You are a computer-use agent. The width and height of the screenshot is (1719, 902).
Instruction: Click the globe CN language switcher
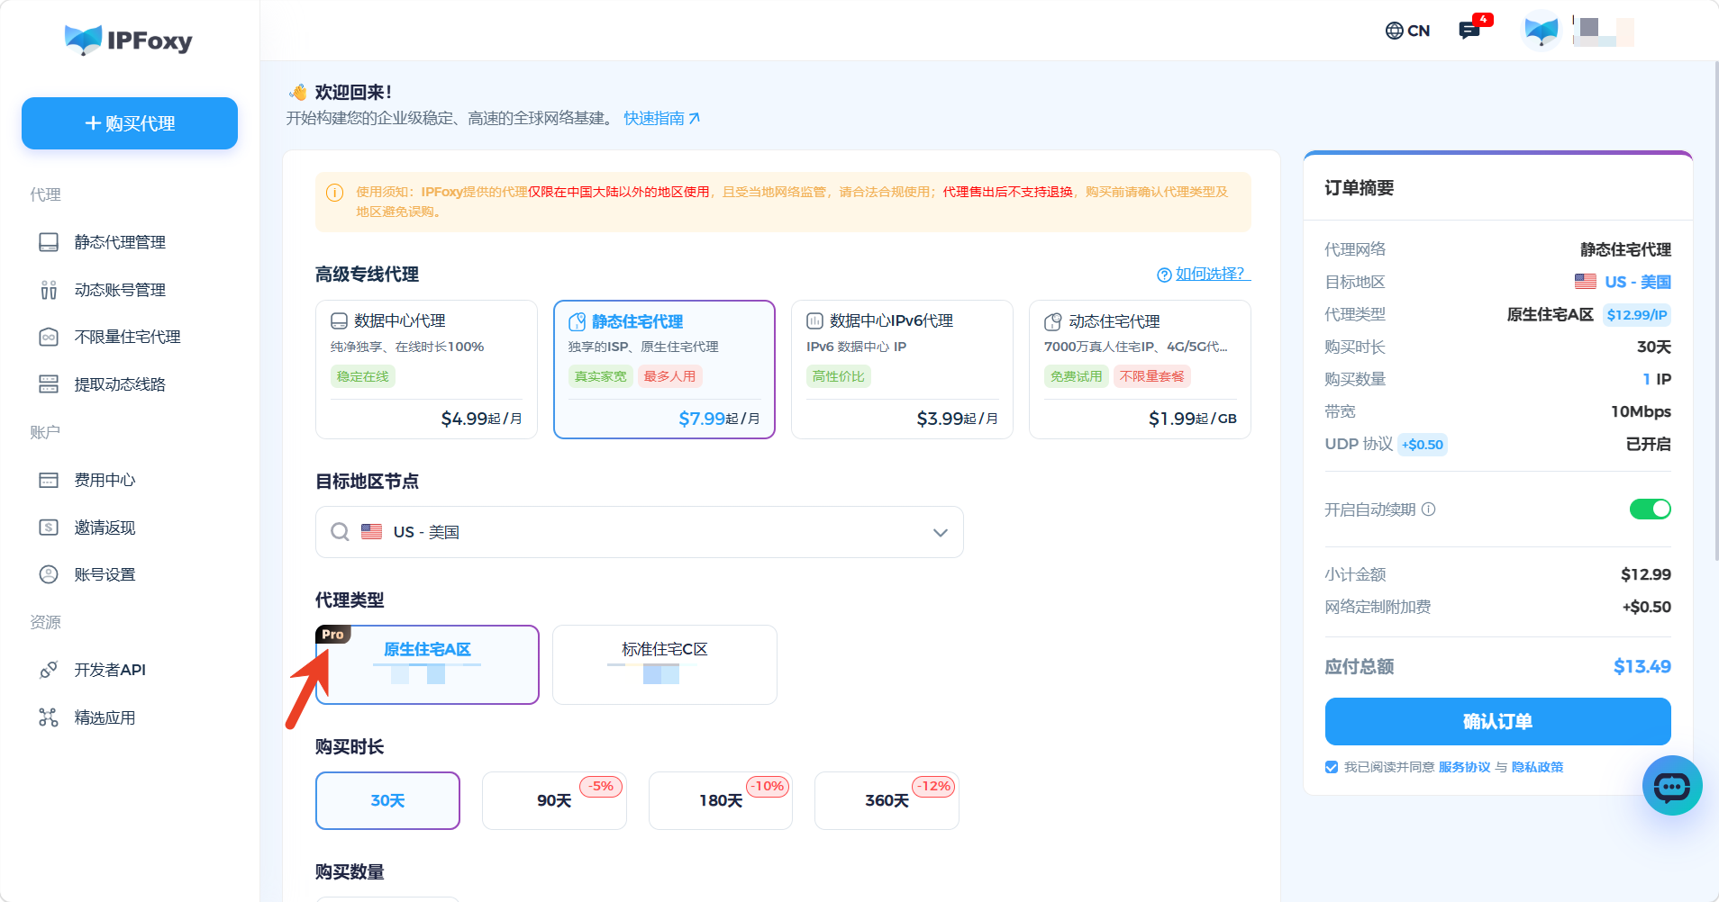pyautogui.click(x=1407, y=31)
